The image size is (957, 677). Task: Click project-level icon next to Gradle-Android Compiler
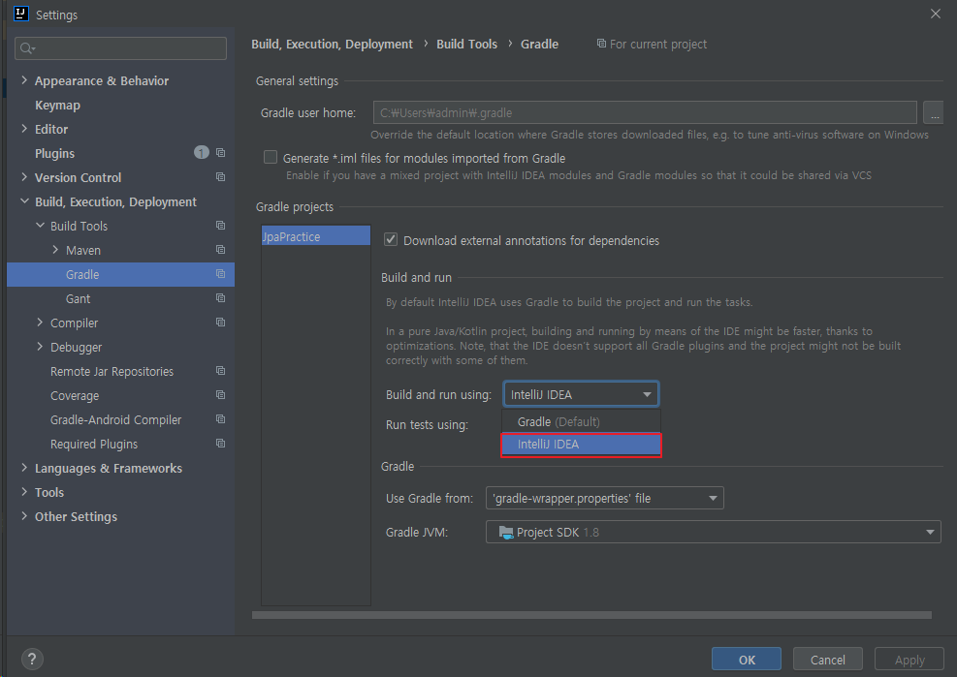click(x=220, y=419)
